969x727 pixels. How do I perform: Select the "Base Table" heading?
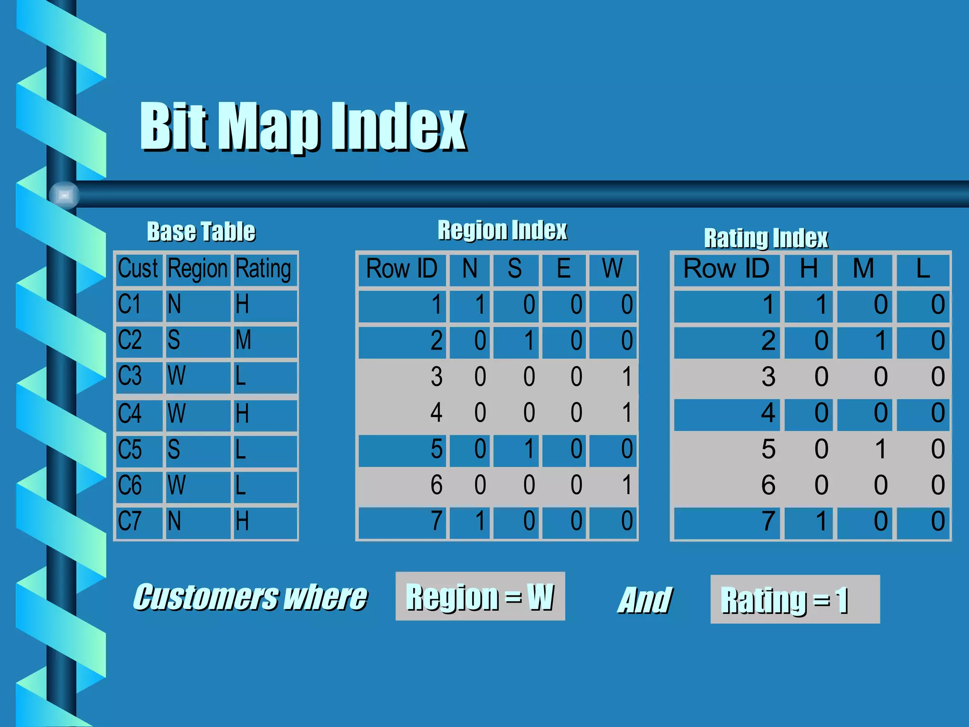[x=201, y=232]
